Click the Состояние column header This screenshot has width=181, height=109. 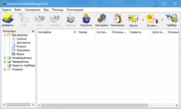pos(103,32)
